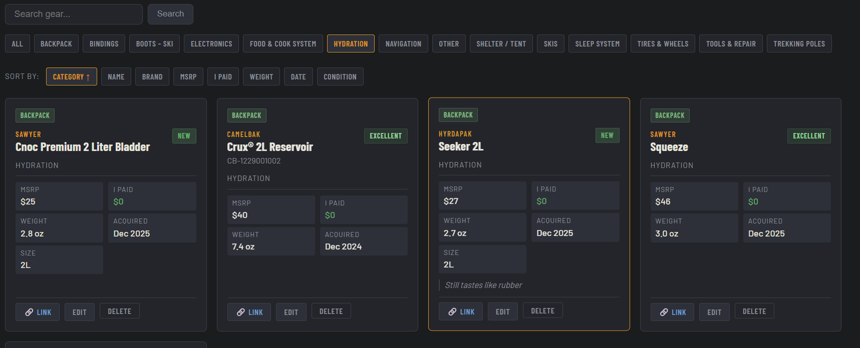Delete the Cnoc Premium 2 Liter Bladder
This screenshot has height=348, width=860.
(120, 311)
